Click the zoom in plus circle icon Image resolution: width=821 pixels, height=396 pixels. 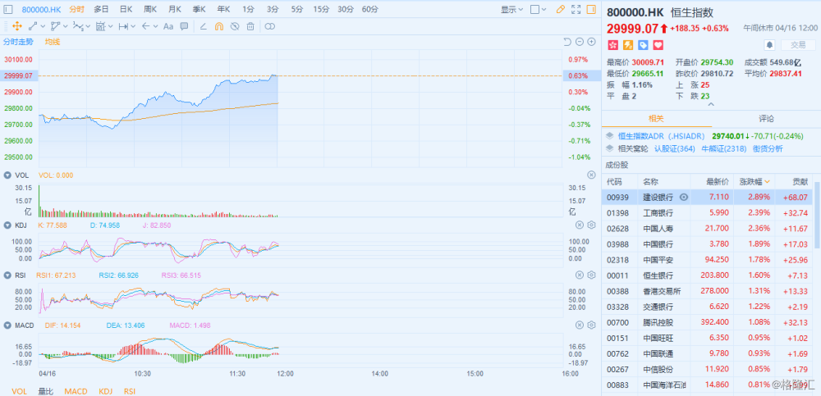[592, 42]
